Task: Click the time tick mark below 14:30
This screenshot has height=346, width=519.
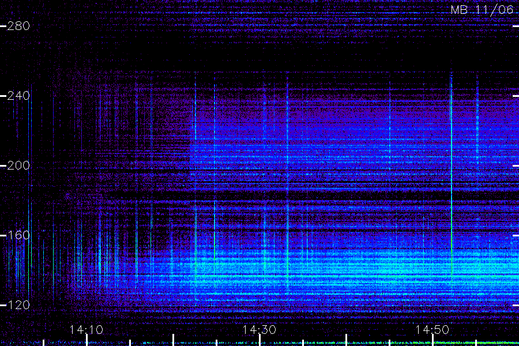Action: [260, 340]
